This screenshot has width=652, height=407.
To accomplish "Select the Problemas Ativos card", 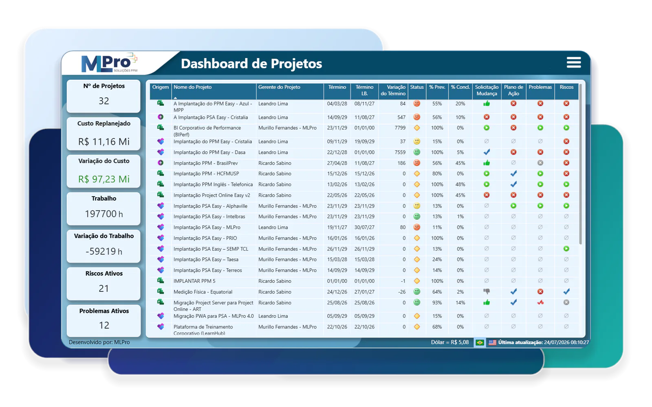I will (x=104, y=321).
